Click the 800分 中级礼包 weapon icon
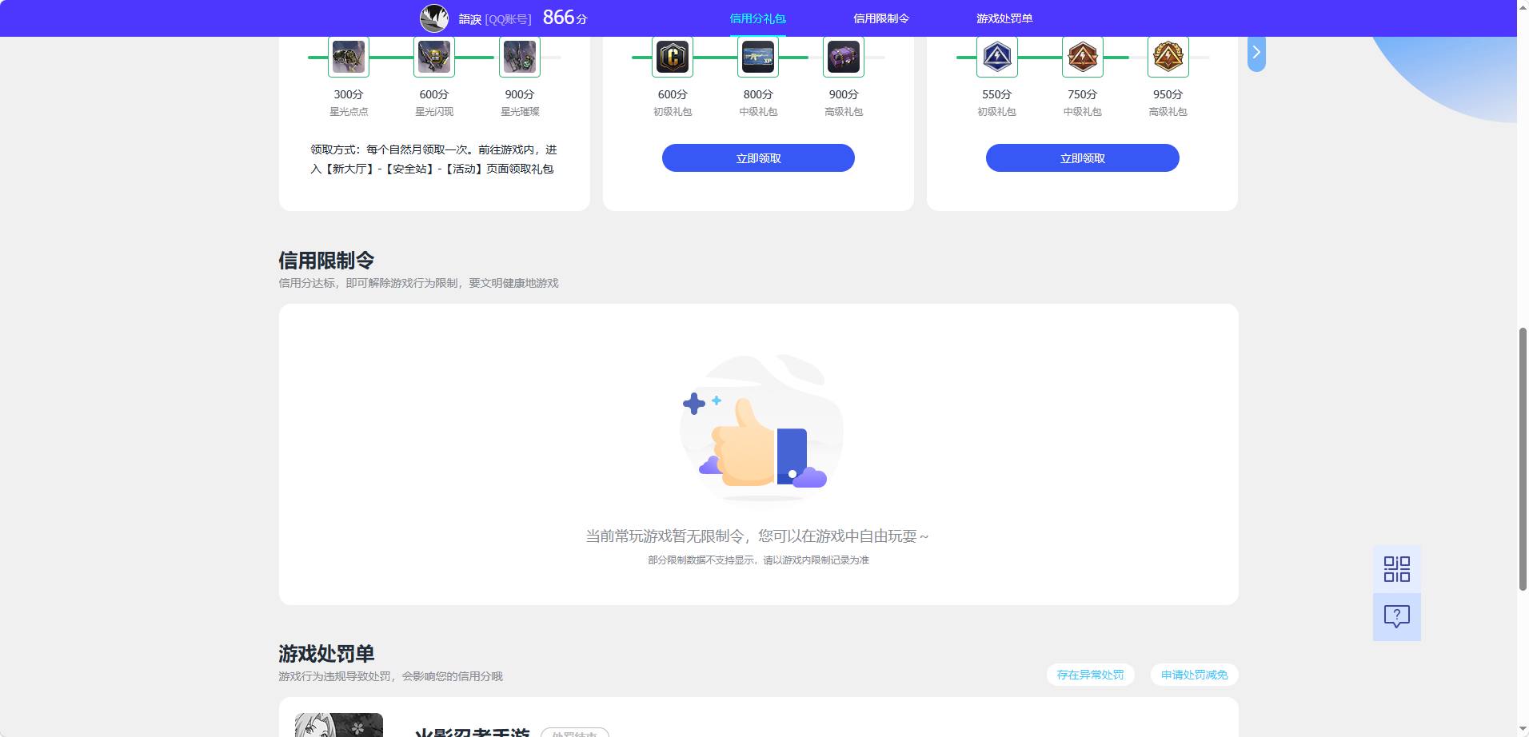 [x=758, y=57]
